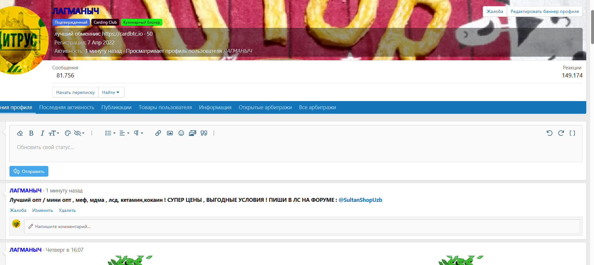The width and height of the screenshot is (594, 265).
Task: Toggle bold formatting in the editor
Action: point(31,133)
